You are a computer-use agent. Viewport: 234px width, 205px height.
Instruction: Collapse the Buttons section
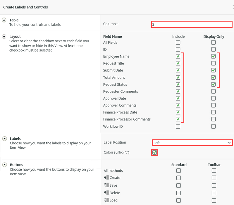click(x=4, y=164)
